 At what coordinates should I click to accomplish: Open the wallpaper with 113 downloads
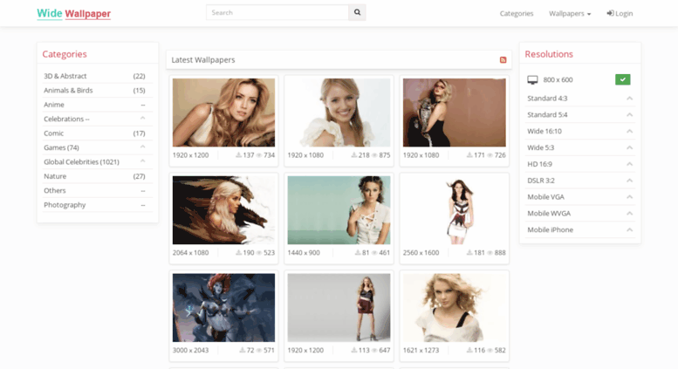coord(339,308)
